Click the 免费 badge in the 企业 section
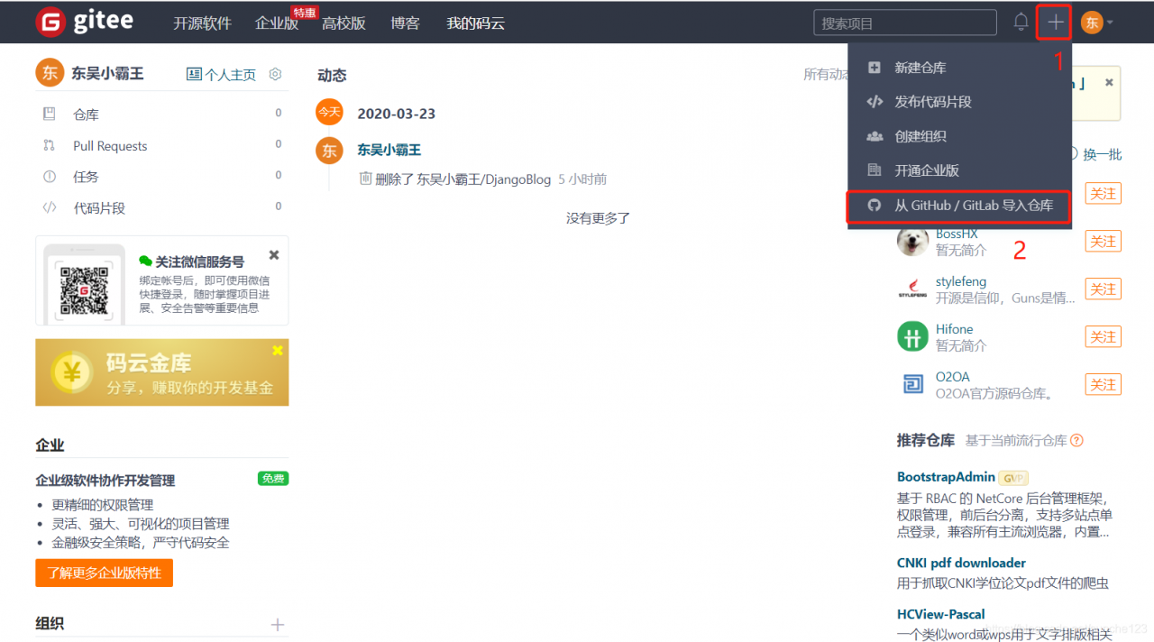 pos(273,478)
